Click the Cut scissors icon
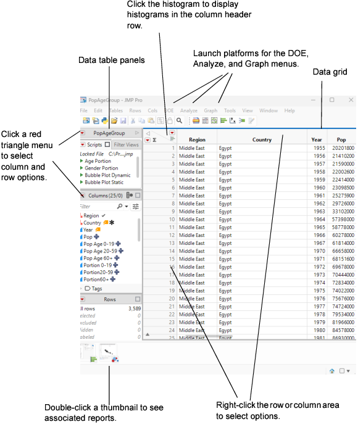The height and width of the screenshot is (427, 358). [133, 121]
